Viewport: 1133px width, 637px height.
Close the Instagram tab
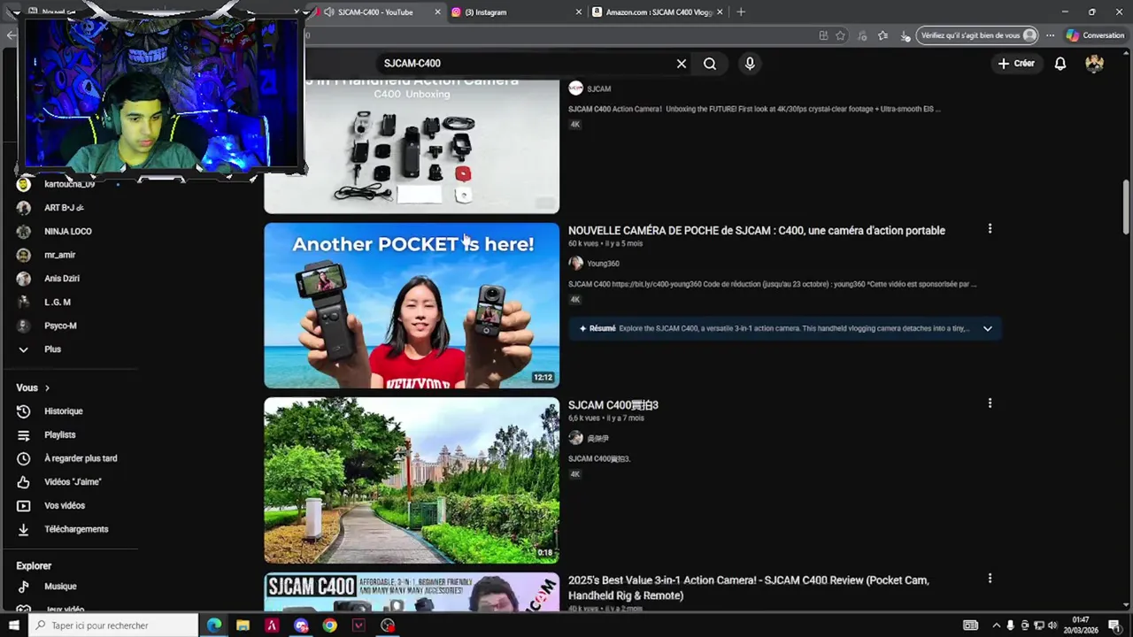579,12
